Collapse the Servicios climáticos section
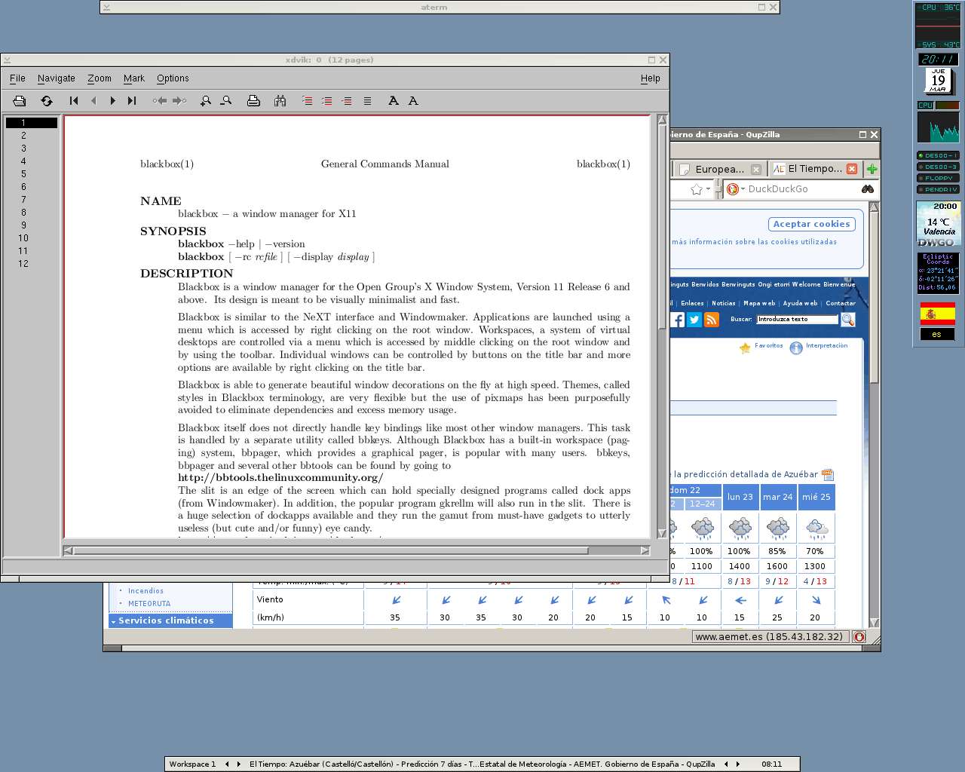Viewport: 965px width, 772px height. [x=171, y=620]
